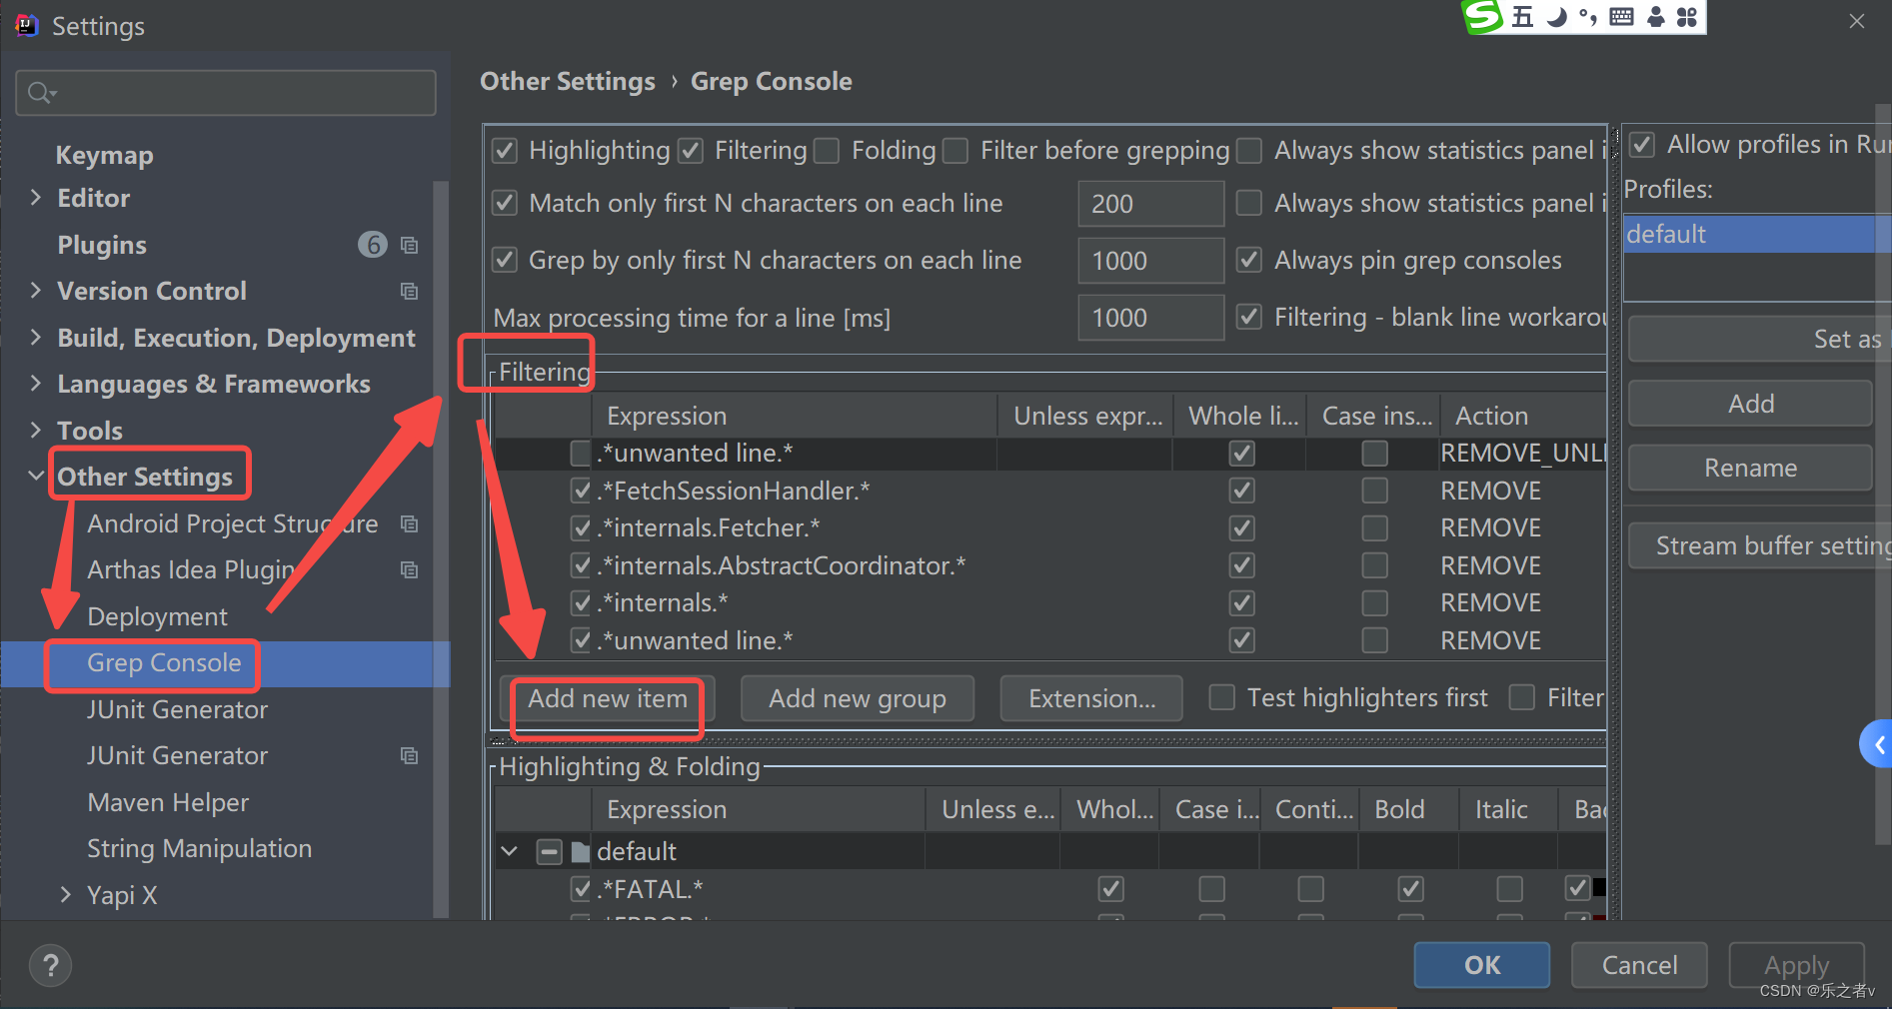Click OK to confirm settings

click(x=1482, y=965)
